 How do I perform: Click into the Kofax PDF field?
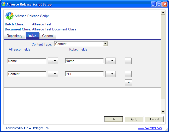coord(84,74)
